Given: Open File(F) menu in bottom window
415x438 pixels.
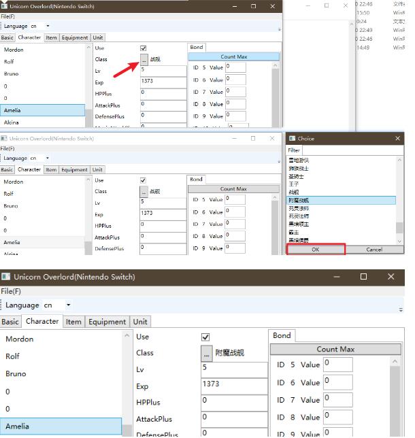Looking at the screenshot, I should coord(11,291).
